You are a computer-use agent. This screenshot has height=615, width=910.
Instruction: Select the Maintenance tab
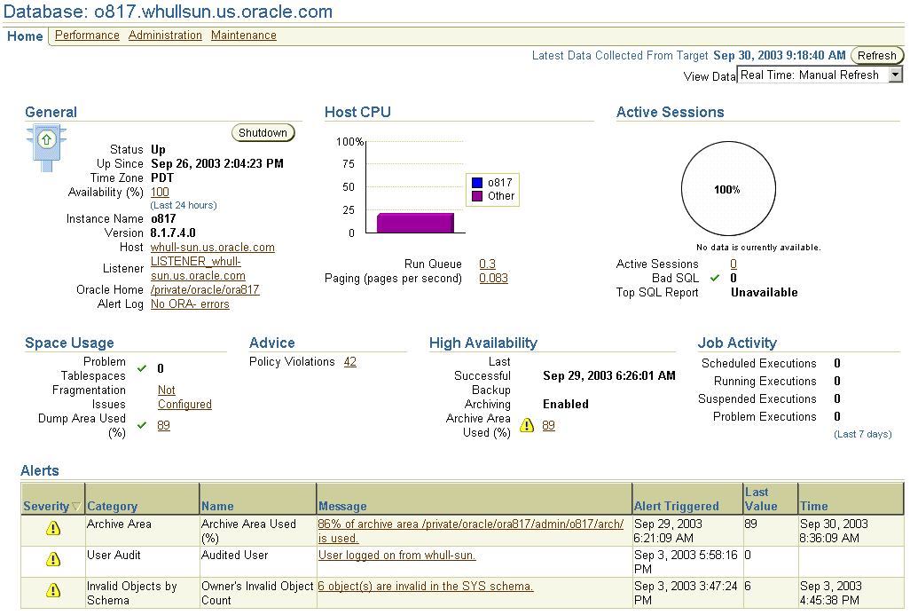tap(243, 35)
